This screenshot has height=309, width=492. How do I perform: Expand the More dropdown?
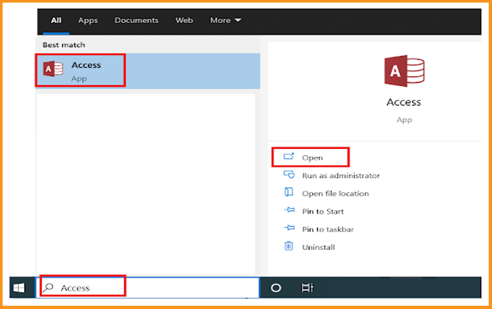click(x=226, y=20)
